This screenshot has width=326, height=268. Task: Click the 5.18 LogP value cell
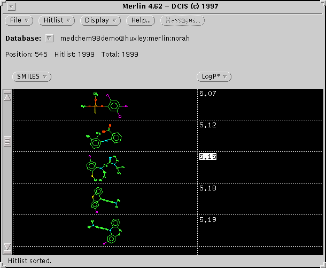(x=206, y=188)
